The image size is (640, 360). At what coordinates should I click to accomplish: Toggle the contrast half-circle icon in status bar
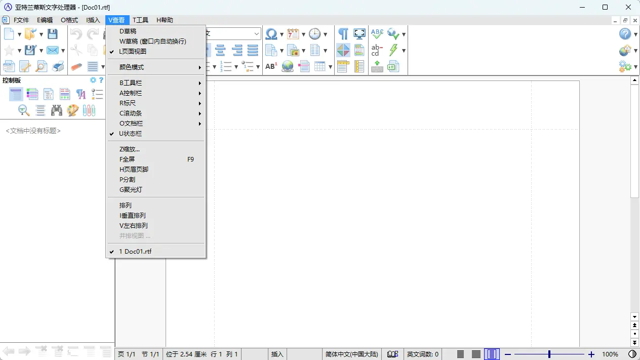tap(632, 354)
